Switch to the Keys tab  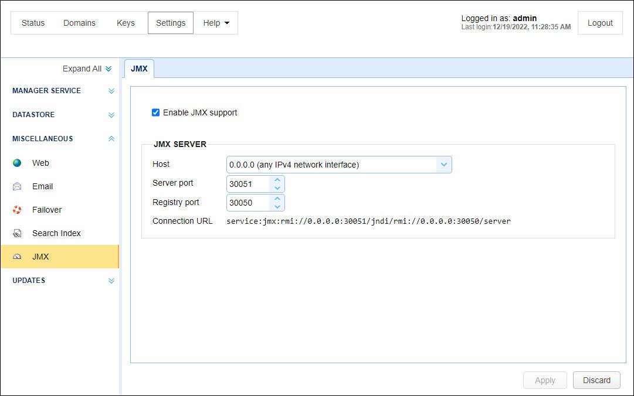click(x=126, y=23)
